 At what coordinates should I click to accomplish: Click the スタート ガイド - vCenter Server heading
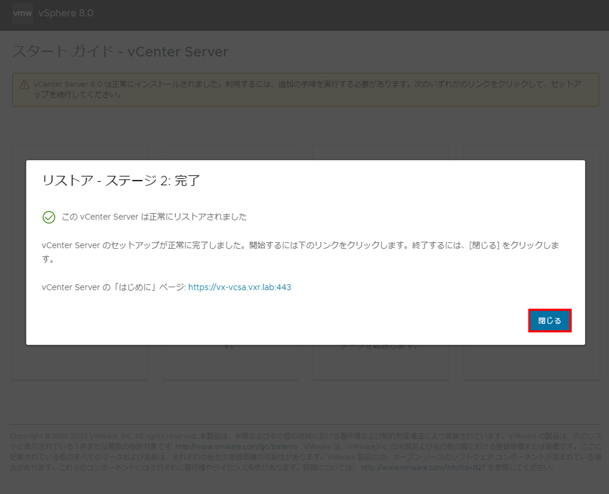(120, 51)
